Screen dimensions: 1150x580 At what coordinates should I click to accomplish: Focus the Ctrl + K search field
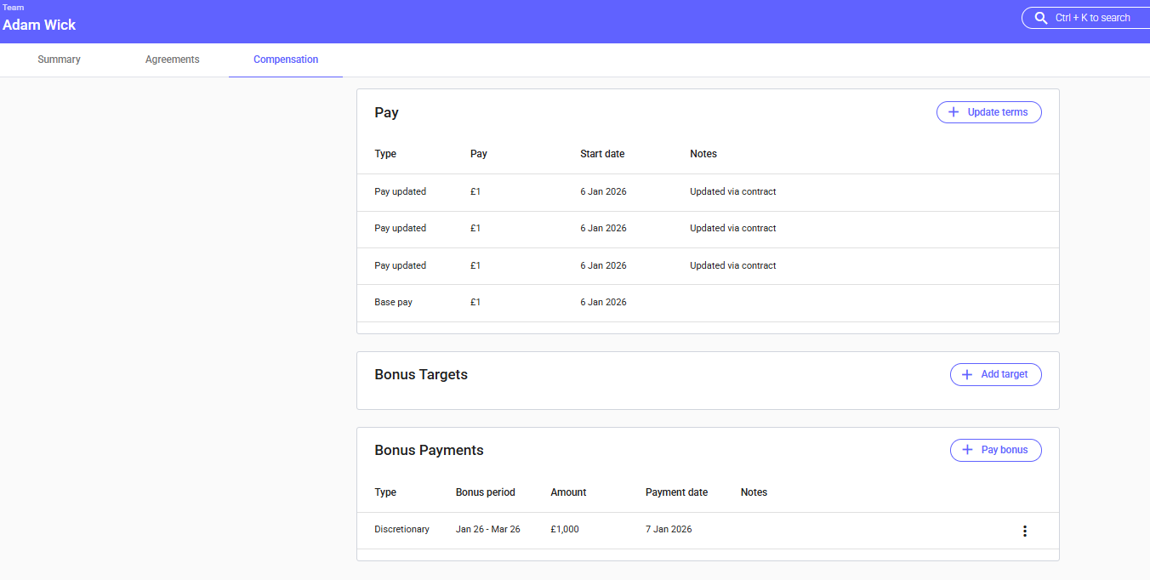[1092, 18]
